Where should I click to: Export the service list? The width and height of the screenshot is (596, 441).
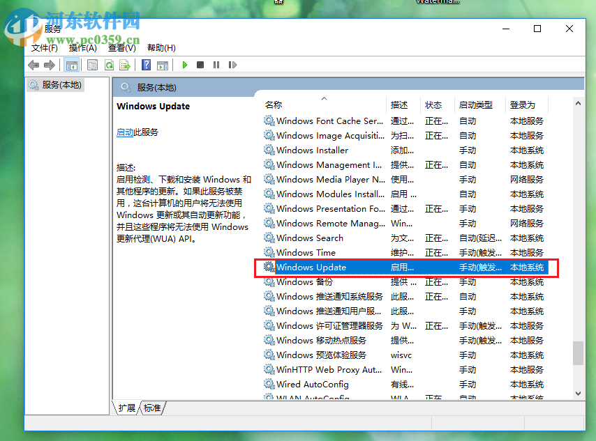[126, 64]
